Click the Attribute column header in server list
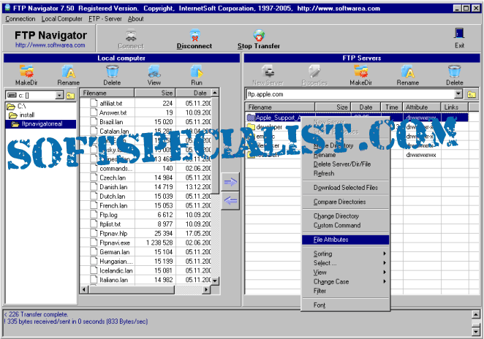 pyautogui.click(x=422, y=107)
